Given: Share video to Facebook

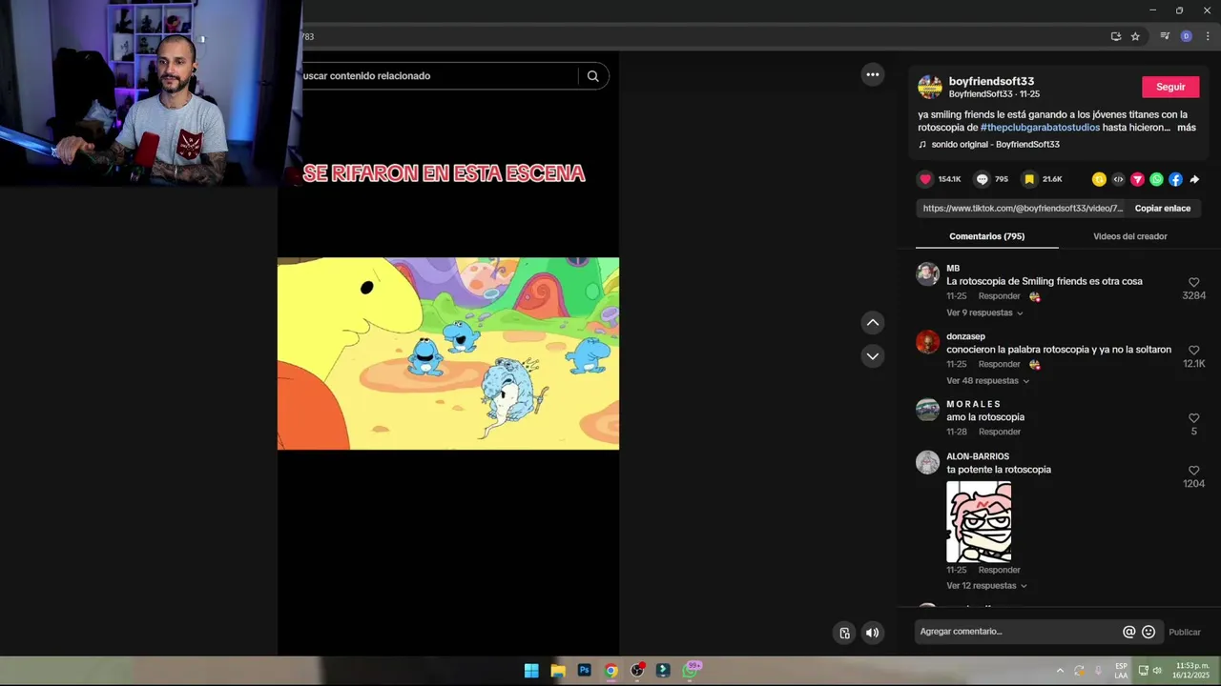Looking at the screenshot, I should pos(1175,179).
